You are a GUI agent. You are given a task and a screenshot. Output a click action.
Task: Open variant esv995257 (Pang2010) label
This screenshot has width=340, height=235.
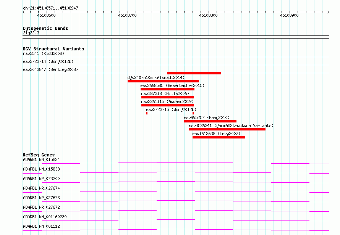click(207, 117)
